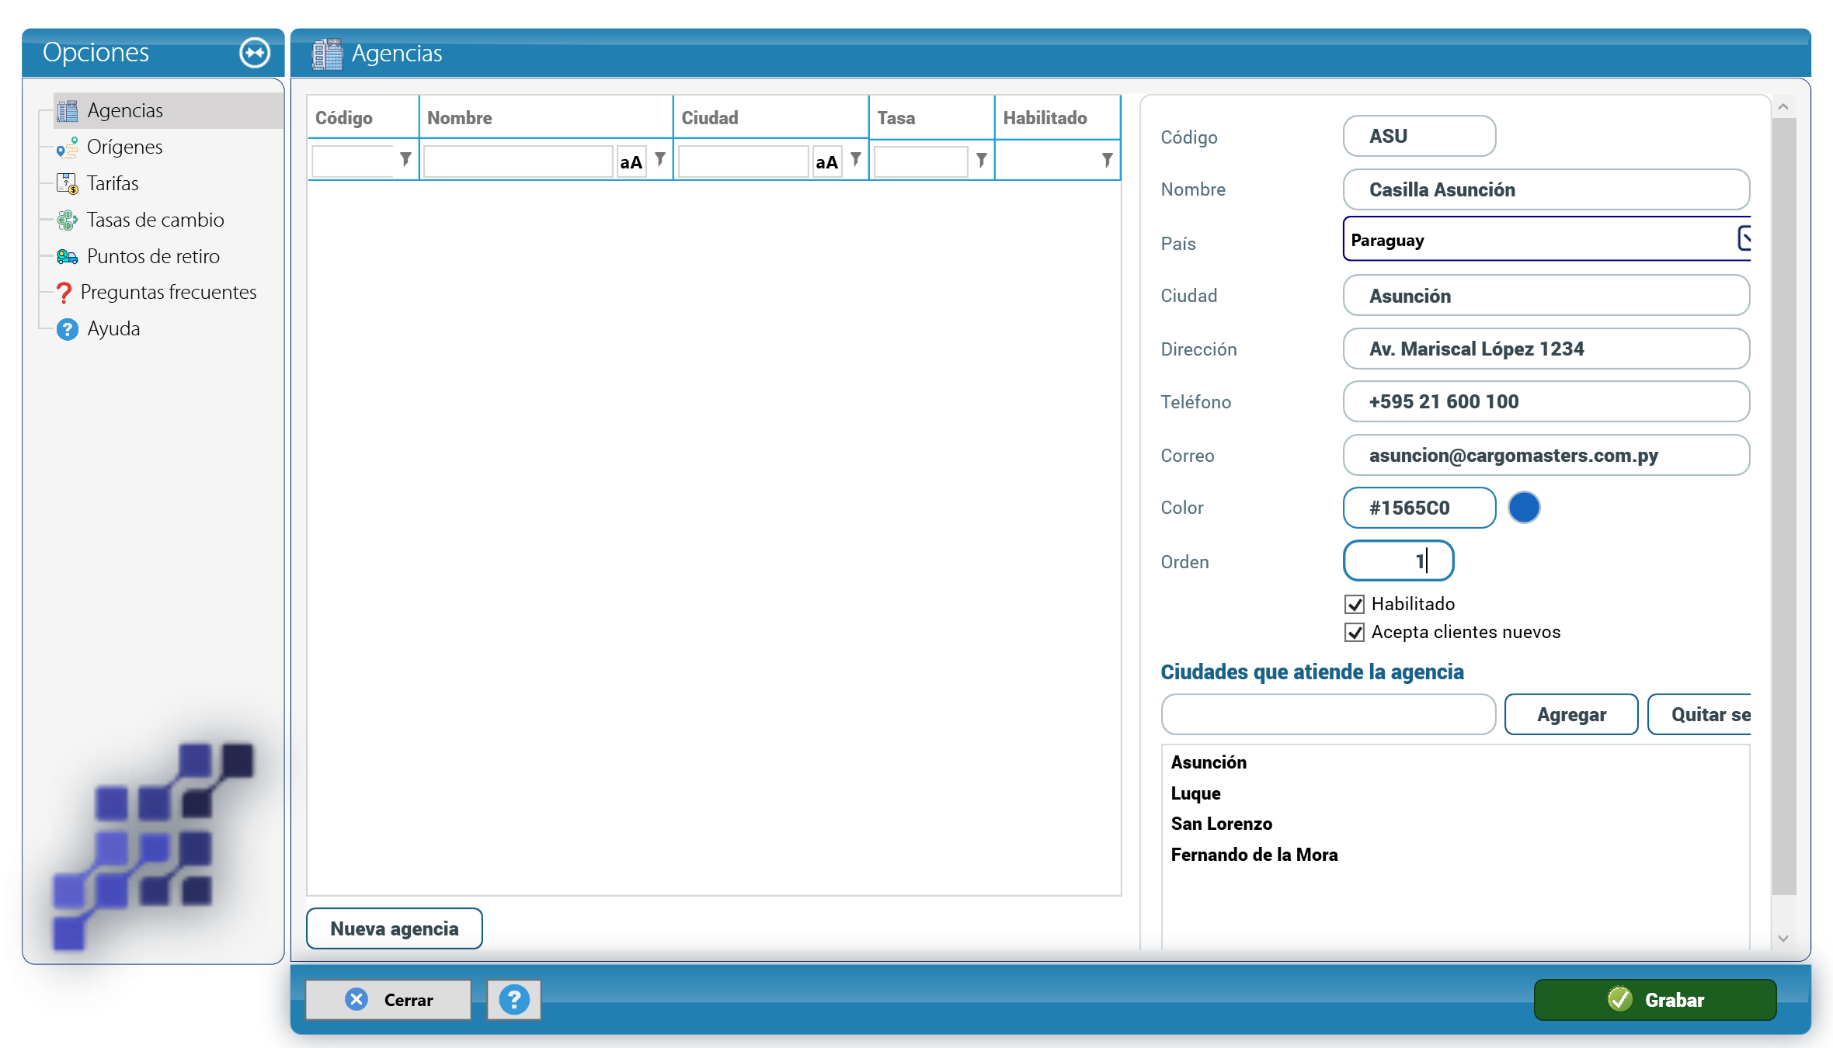The width and height of the screenshot is (1833, 1048).
Task: Click the Nueva agencia button
Action: pos(395,928)
